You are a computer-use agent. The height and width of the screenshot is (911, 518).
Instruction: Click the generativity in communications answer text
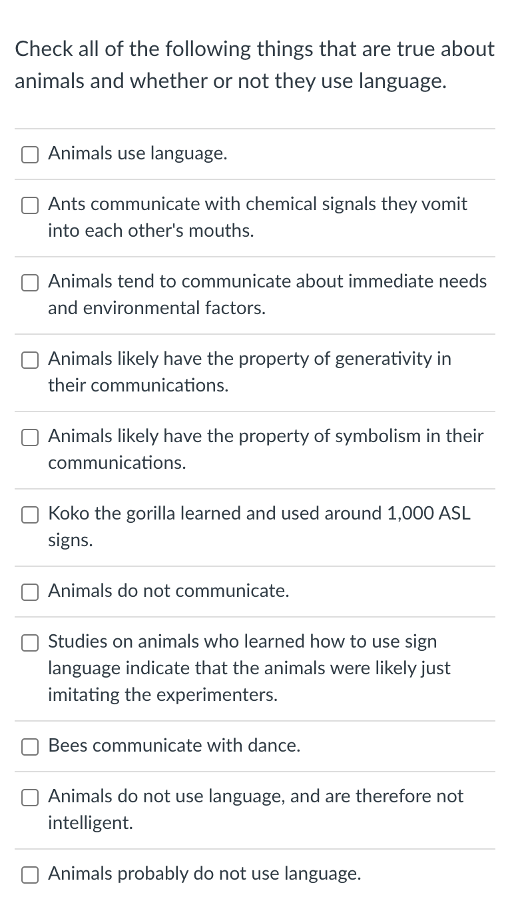(x=250, y=372)
